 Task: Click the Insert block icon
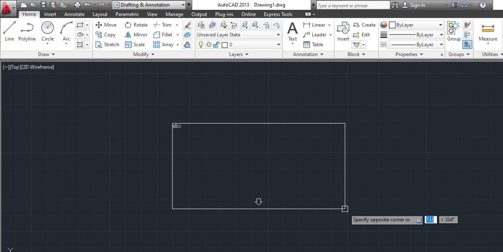tap(343, 31)
